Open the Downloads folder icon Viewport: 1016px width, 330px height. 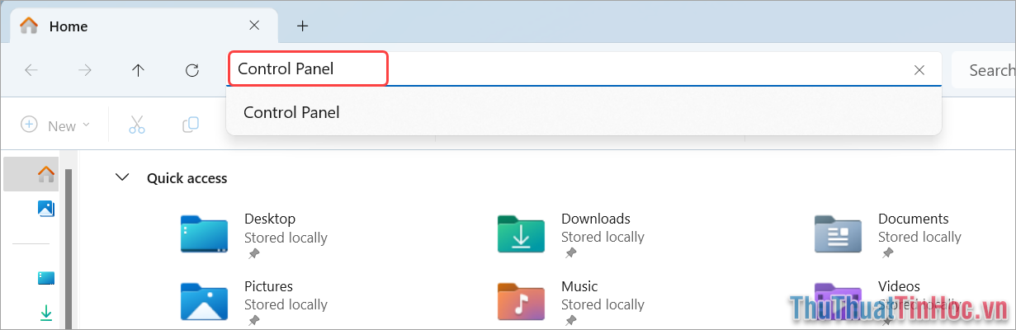[521, 234]
